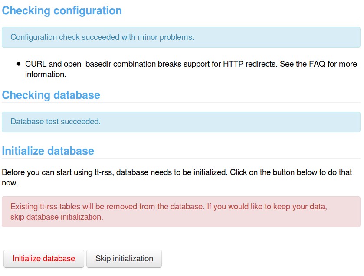Click the word information in the CURL warning
Screen dimensions: 364x276
click(x=45, y=75)
